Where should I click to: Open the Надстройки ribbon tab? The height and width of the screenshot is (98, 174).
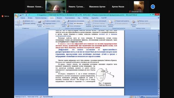[x=95, y=18]
